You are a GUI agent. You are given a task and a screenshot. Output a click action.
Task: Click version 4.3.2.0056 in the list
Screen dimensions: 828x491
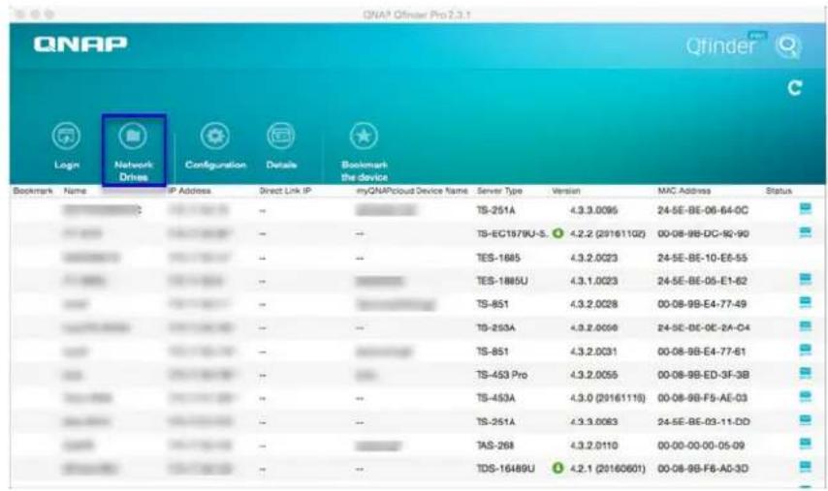[593, 328]
